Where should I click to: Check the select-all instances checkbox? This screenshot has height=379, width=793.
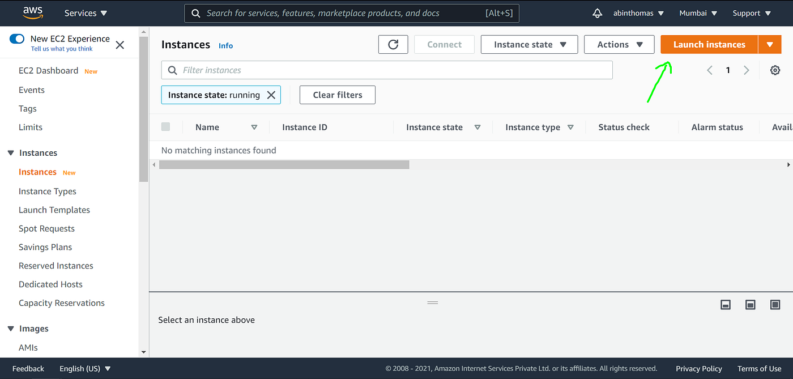click(166, 127)
